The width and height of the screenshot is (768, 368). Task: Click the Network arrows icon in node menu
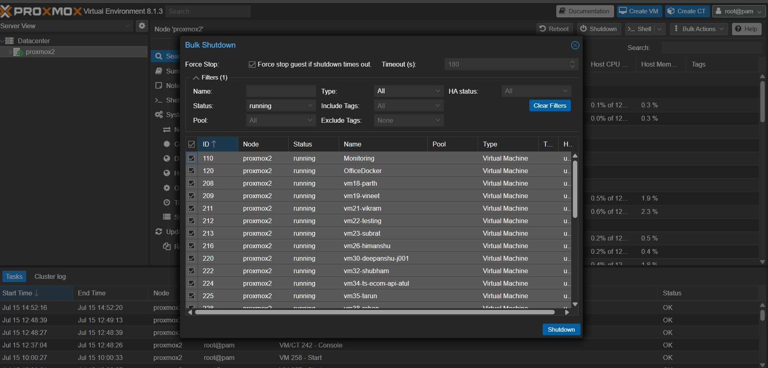(167, 130)
